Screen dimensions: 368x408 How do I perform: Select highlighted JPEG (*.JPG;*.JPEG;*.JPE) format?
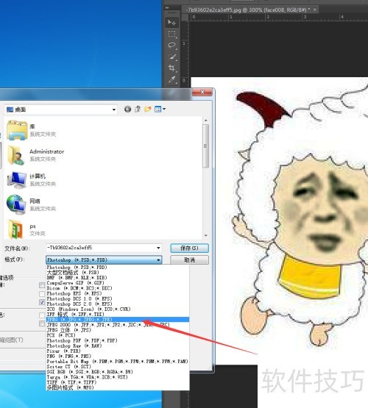tap(118, 319)
